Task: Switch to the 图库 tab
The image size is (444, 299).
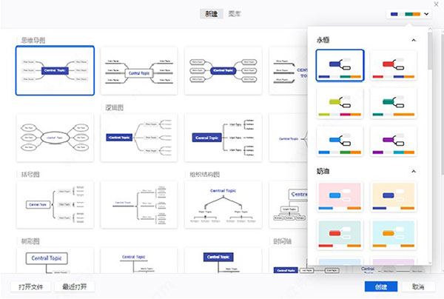Action: click(x=233, y=14)
